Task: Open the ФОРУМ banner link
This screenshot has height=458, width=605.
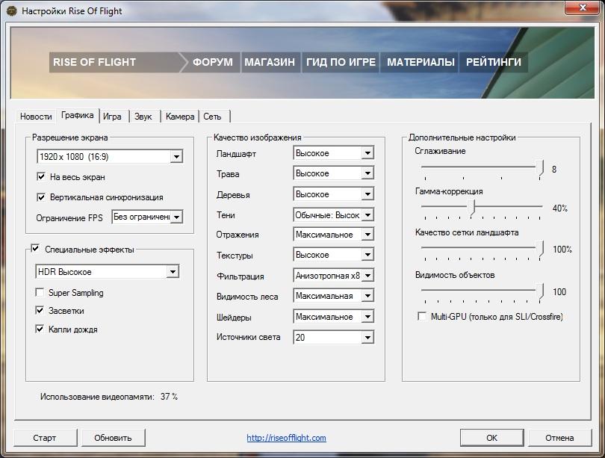Action: click(213, 62)
